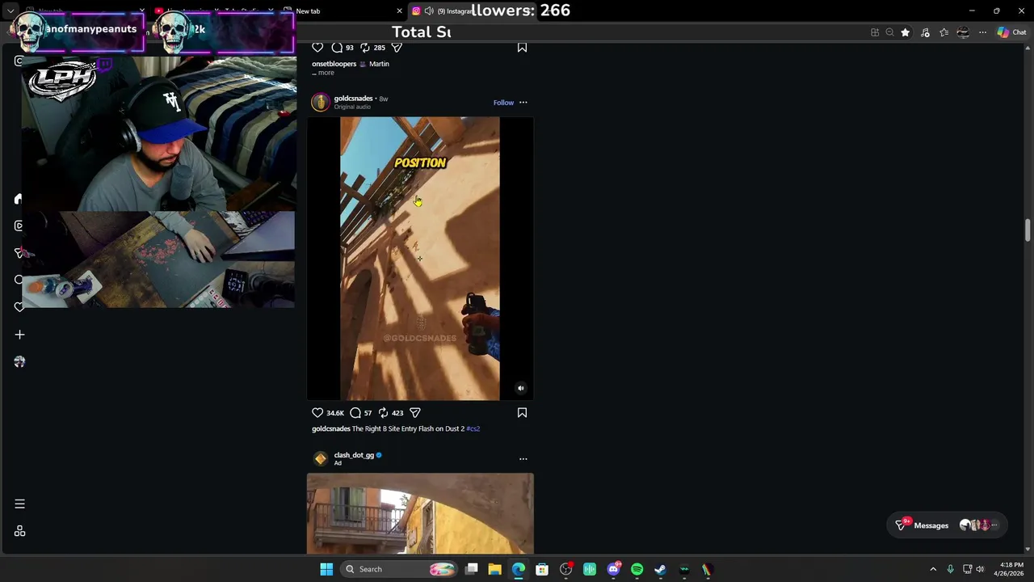This screenshot has height=582, width=1034.
Task: Open the onsetbloopers username link
Action: point(334,64)
